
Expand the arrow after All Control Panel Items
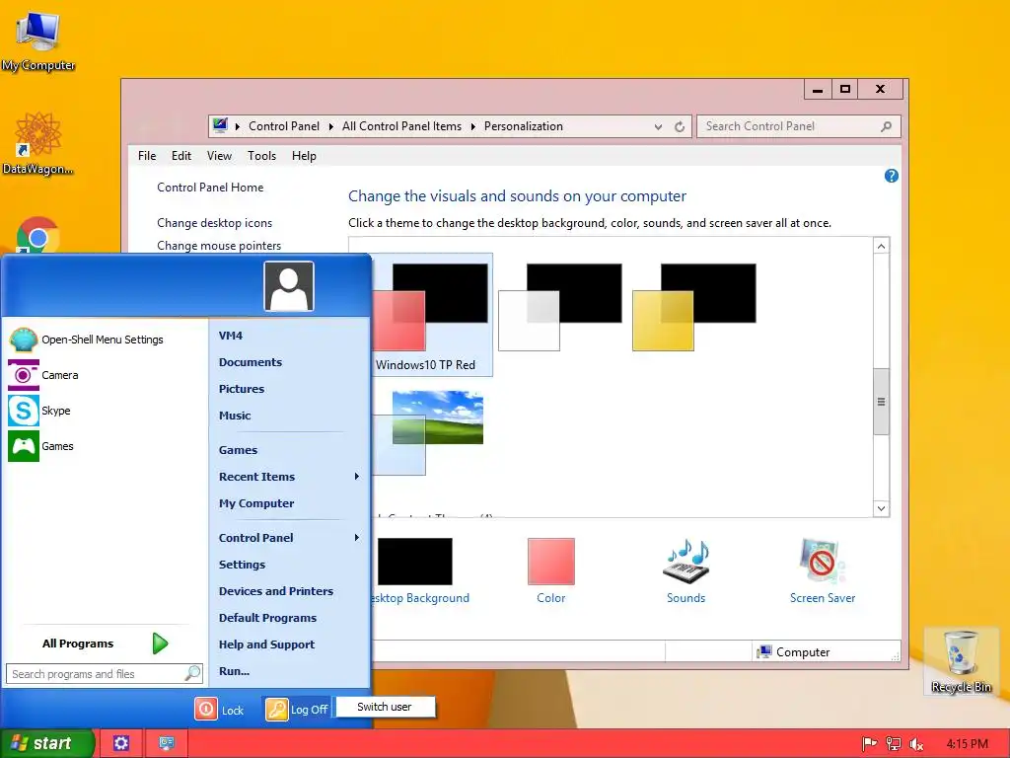point(472,126)
